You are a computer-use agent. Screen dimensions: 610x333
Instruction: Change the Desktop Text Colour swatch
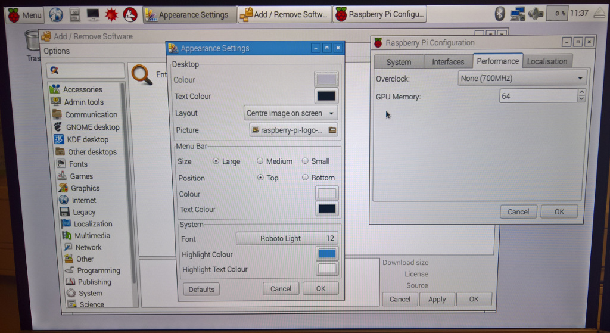(326, 96)
